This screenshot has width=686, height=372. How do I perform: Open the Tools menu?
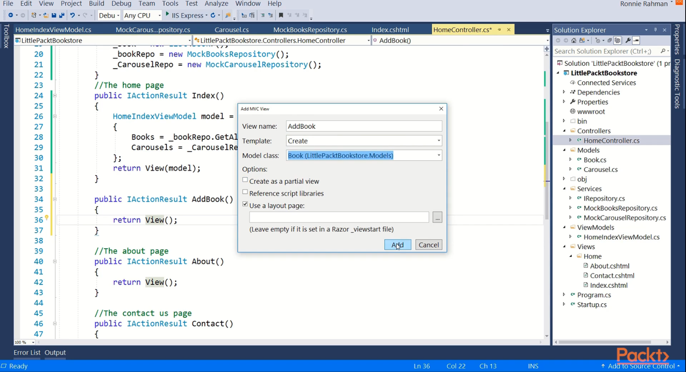170,3
